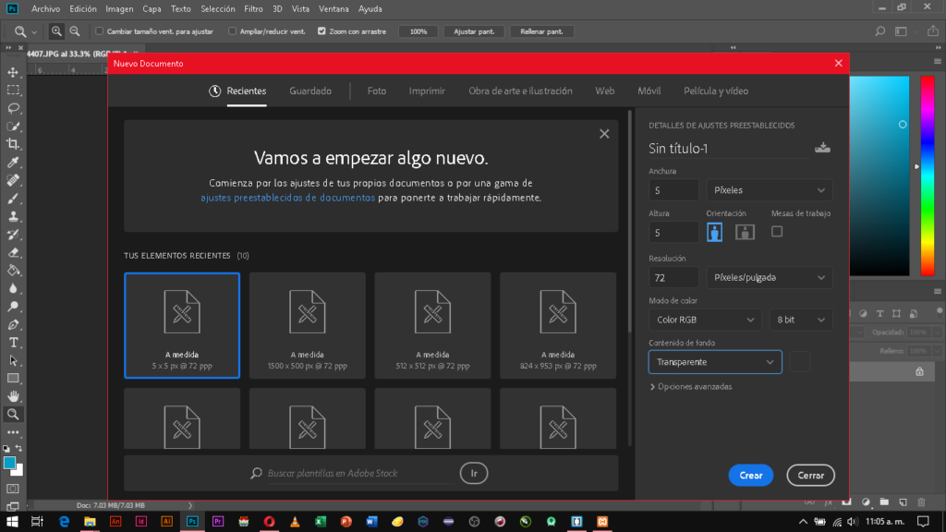
Task: Toggle Quick Mask mode
Action: point(13,489)
